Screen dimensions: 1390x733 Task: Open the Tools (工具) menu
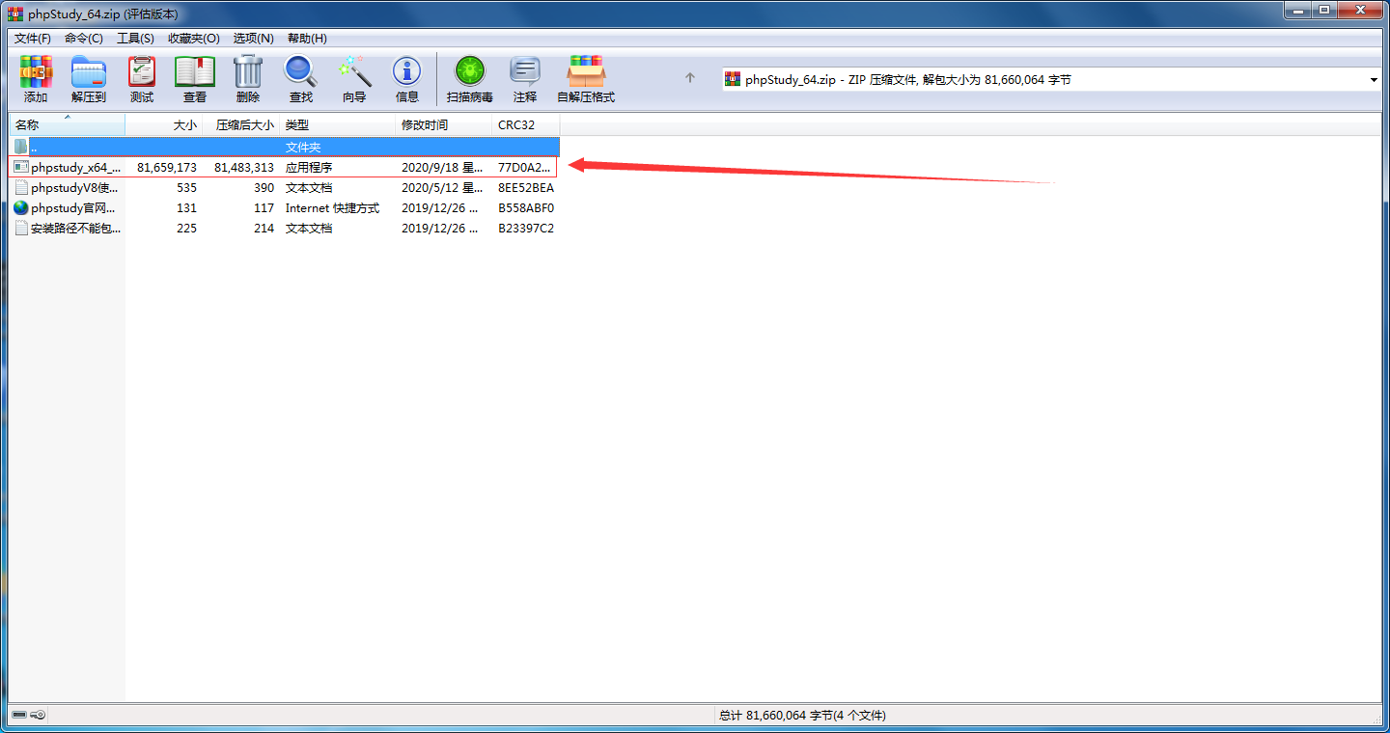(x=135, y=39)
